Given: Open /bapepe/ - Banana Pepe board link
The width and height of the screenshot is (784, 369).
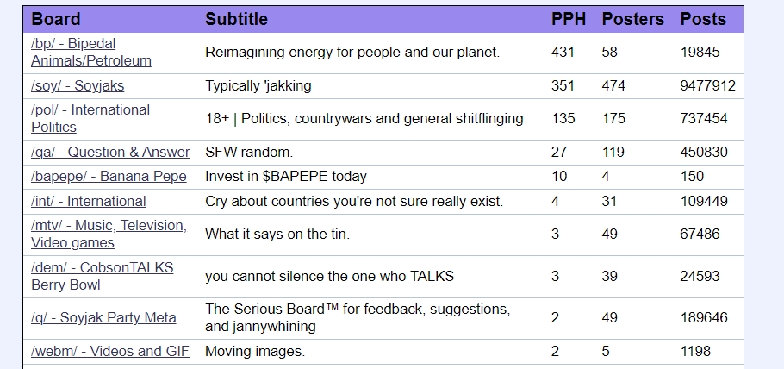Looking at the screenshot, I should (109, 176).
